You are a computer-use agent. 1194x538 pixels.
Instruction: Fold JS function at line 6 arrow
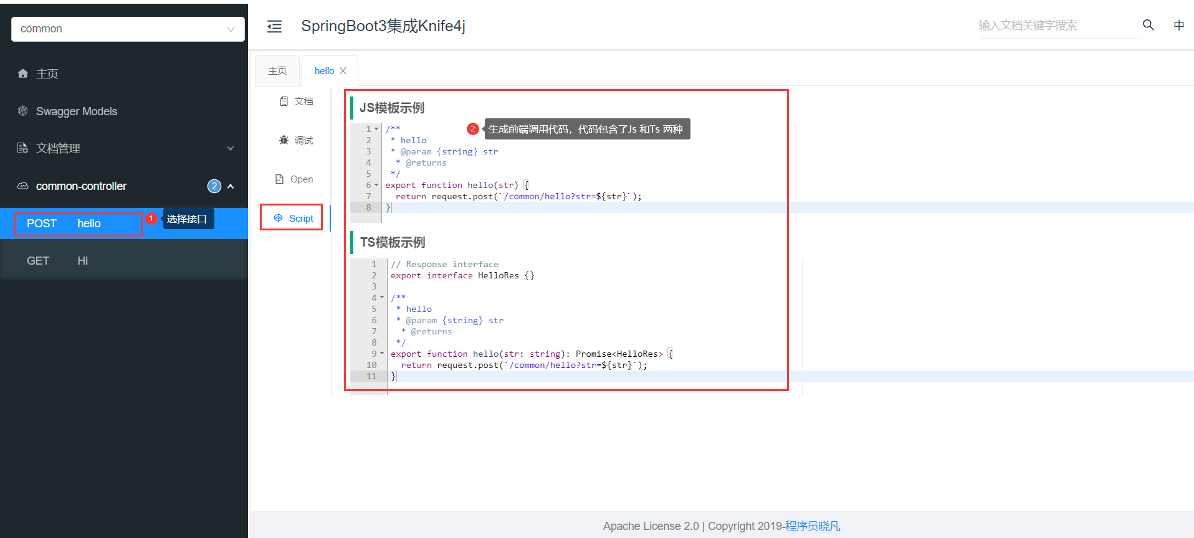[x=376, y=185]
